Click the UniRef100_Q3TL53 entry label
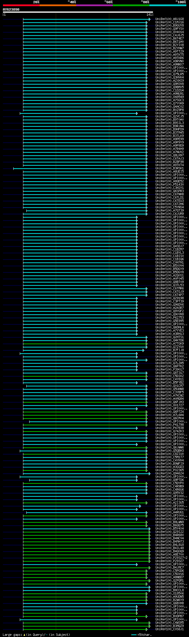The image size is (189, 637). click(170, 285)
